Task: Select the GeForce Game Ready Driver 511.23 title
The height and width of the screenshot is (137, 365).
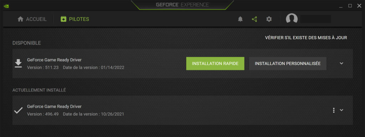Action: 54,60
